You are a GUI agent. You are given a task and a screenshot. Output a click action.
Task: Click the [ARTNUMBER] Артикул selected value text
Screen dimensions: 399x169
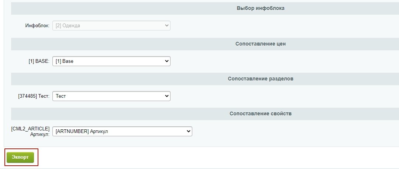click(x=82, y=131)
